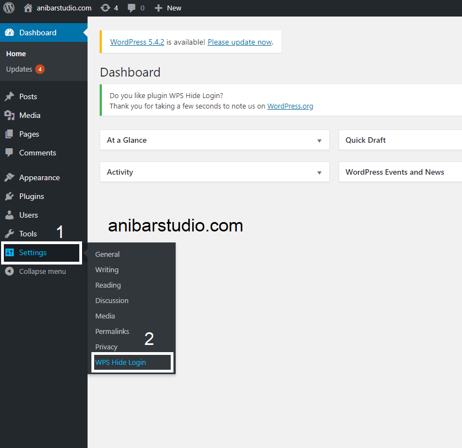462x448 pixels.
Task: Click the Tools wrench icon
Action: pos(9,234)
